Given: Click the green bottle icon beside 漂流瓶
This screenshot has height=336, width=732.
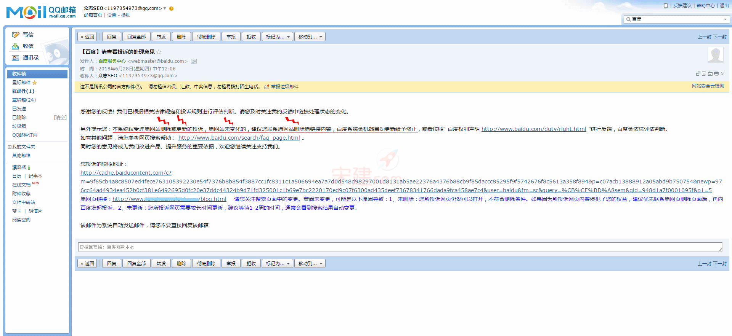Looking at the screenshot, I should [x=29, y=167].
